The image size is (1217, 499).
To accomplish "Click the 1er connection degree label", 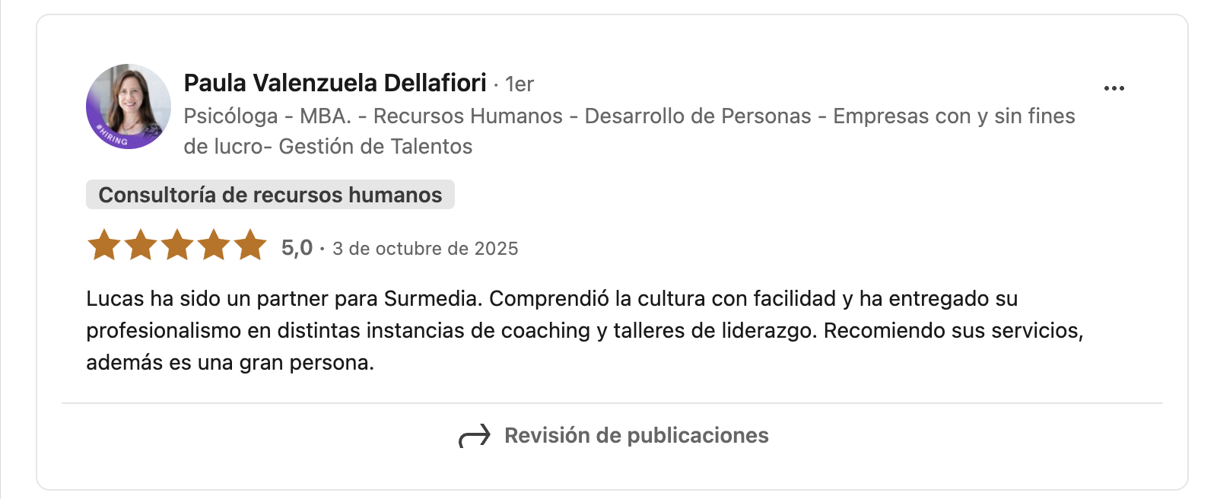I will [520, 84].
